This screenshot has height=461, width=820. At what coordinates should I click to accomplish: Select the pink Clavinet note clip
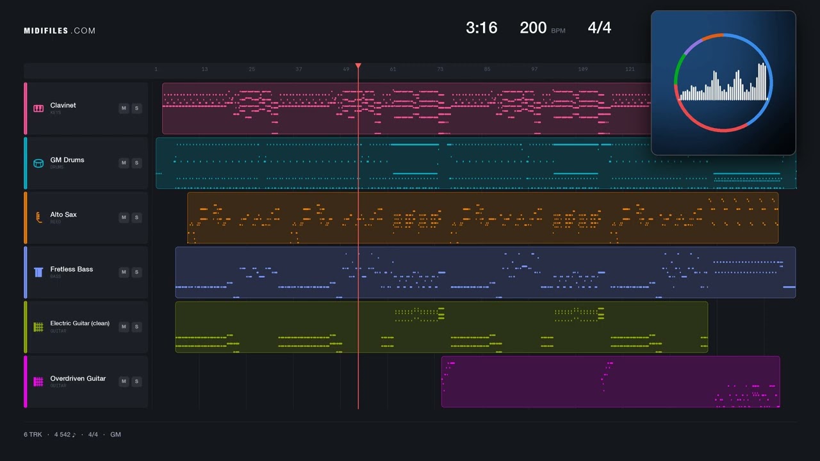pos(407,108)
